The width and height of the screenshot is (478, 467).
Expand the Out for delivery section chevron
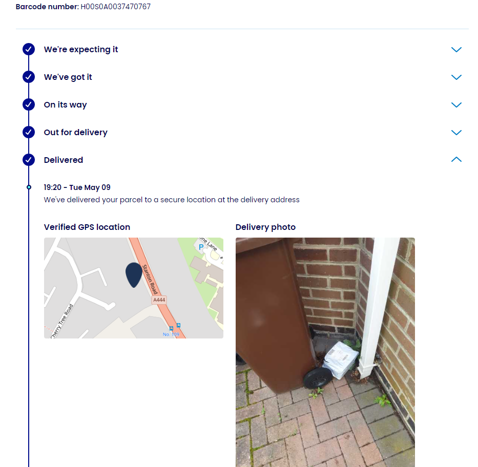(456, 133)
